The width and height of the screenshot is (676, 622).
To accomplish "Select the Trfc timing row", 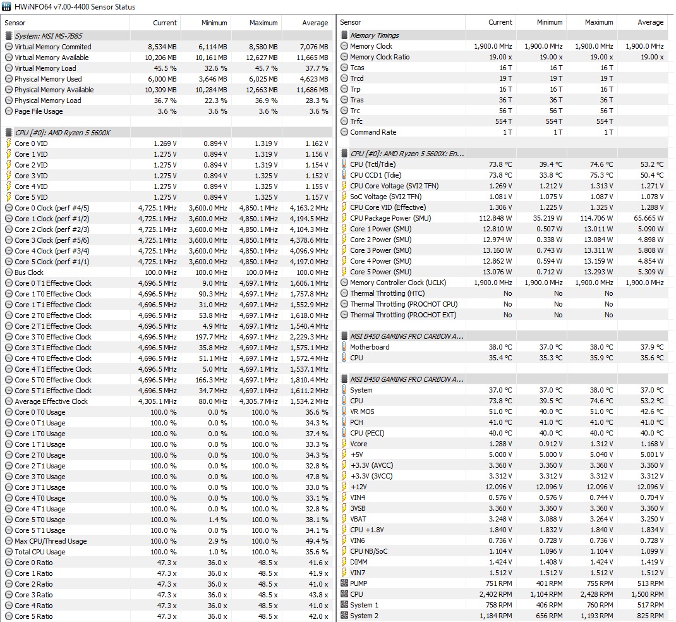I will point(503,121).
